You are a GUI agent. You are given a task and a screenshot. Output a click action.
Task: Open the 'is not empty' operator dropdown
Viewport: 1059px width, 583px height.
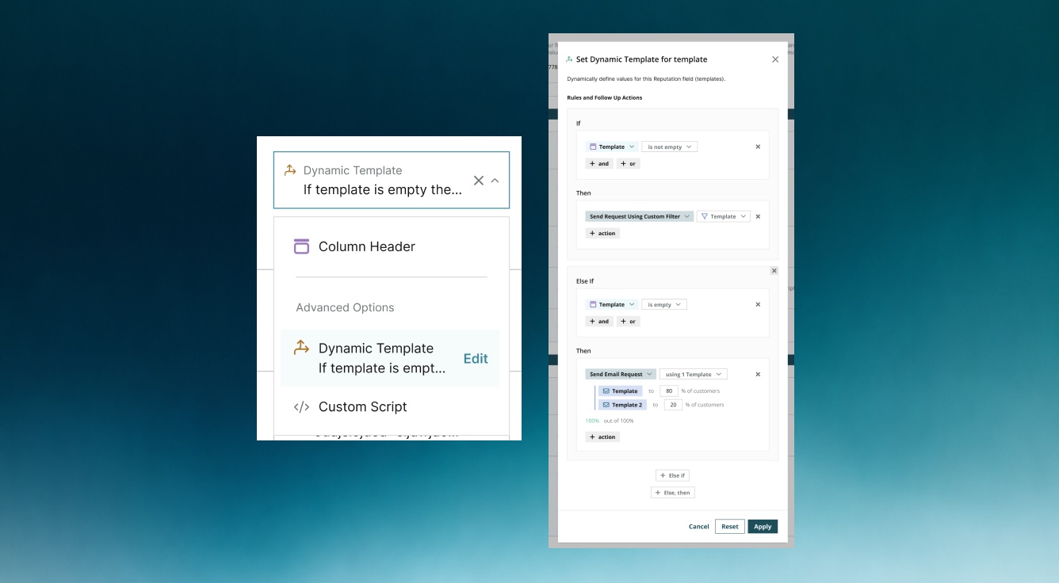coord(669,147)
